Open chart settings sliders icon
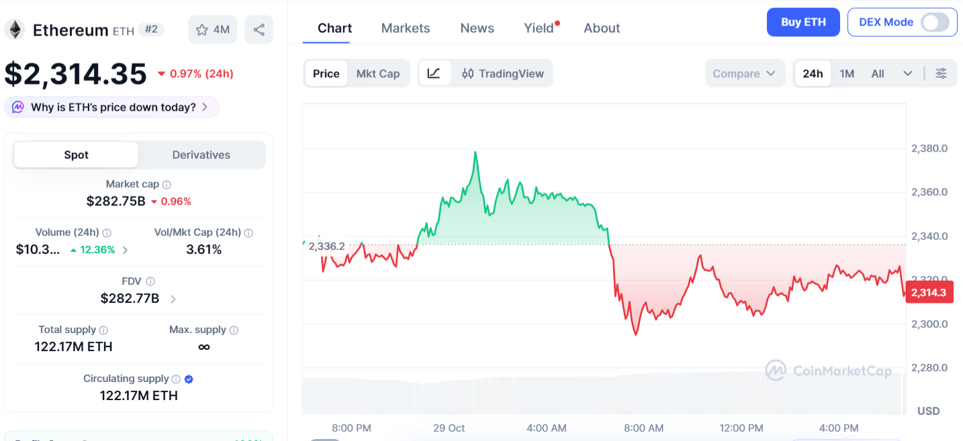 click(x=942, y=74)
